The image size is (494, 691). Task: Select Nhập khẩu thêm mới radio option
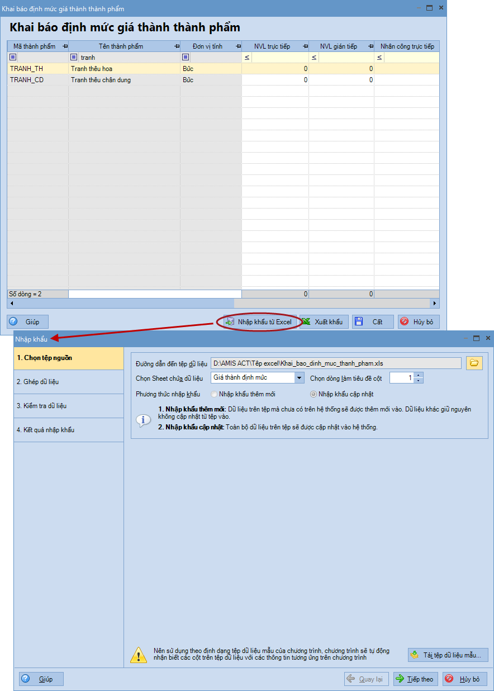pyautogui.click(x=215, y=394)
